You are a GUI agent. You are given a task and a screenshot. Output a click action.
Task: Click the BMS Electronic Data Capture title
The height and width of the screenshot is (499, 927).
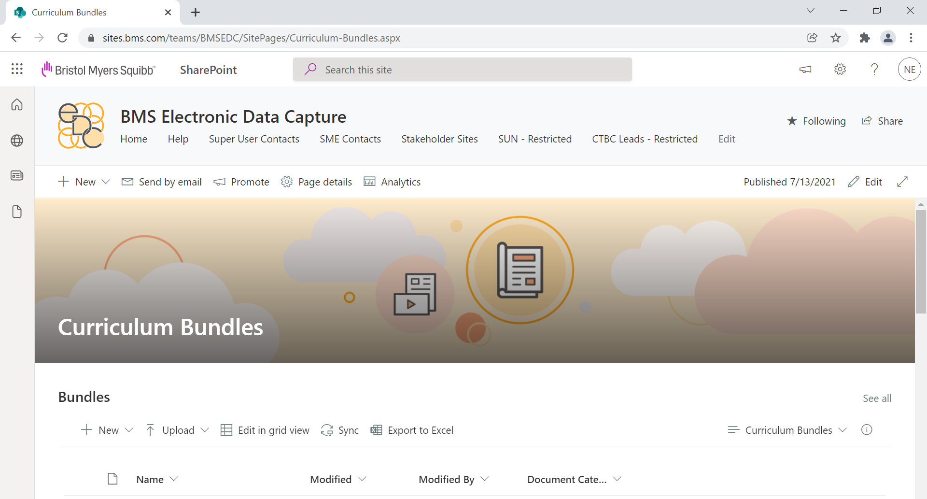pos(233,117)
